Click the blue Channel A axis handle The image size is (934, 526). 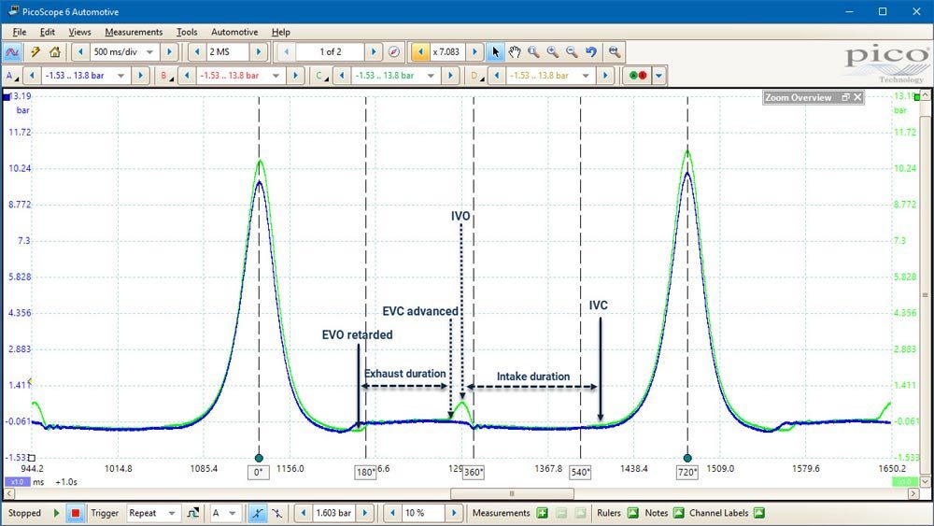[x=7, y=97]
